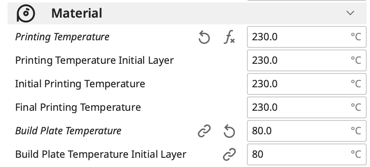Image resolution: width=370 pixels, height=167 pixels.
Task: Reset Printing Temperature to its default value
Action: [x=204, y=37]
